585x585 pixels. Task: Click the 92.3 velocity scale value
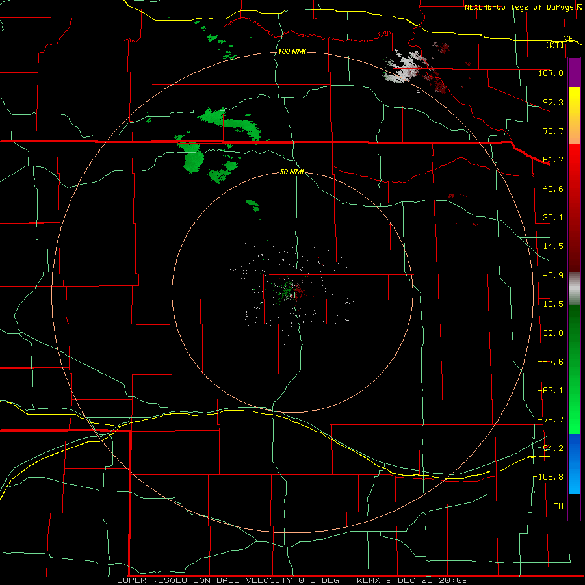[553, 102]
